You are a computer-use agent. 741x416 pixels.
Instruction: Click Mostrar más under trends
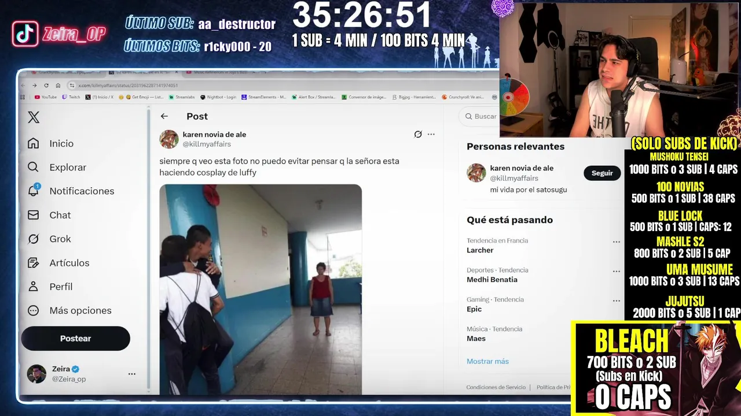[487, 361]
